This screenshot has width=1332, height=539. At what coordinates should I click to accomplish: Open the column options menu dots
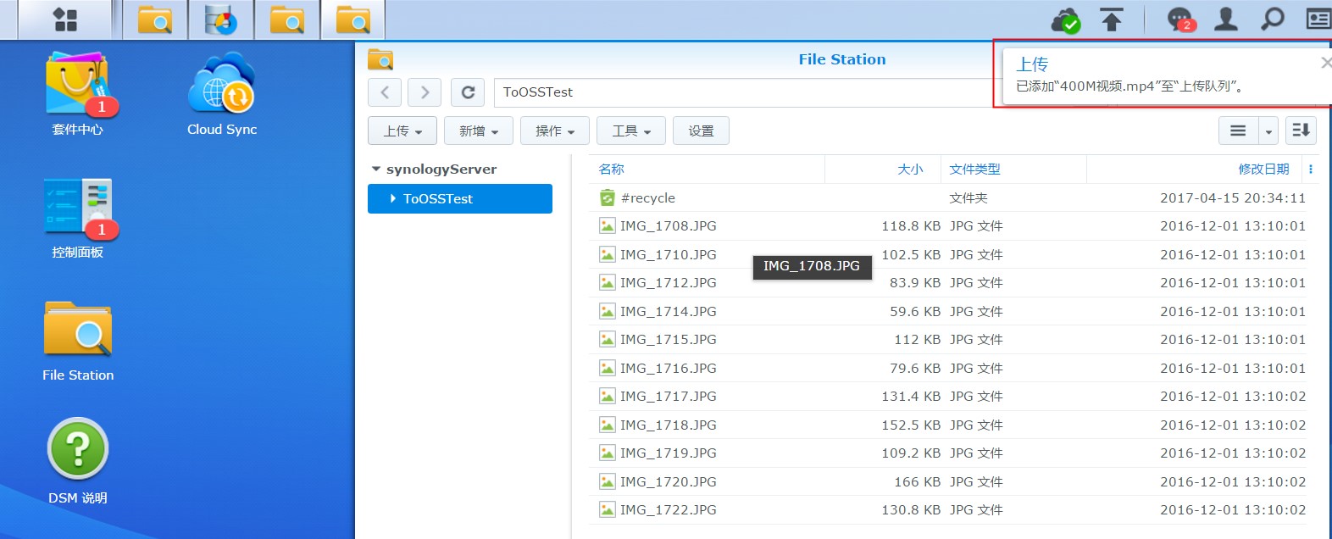click(x=1311, y=169)
